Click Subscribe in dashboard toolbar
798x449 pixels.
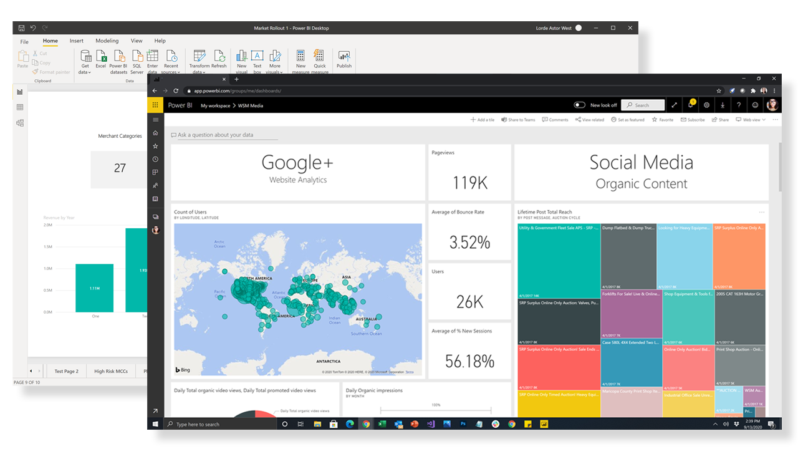693,120
